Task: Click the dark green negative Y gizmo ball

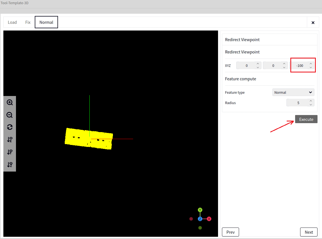Action: tap(200, 228)
